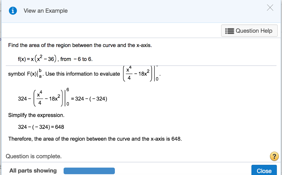Click the gray X at the top right
The width and height of the screenshot is (282, 175).
270,8
